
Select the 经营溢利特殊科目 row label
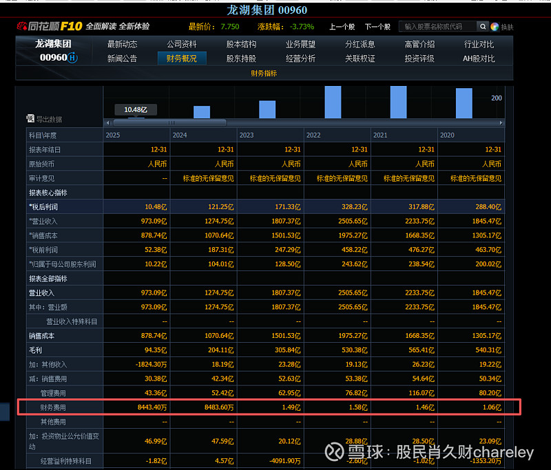[65, 461]
